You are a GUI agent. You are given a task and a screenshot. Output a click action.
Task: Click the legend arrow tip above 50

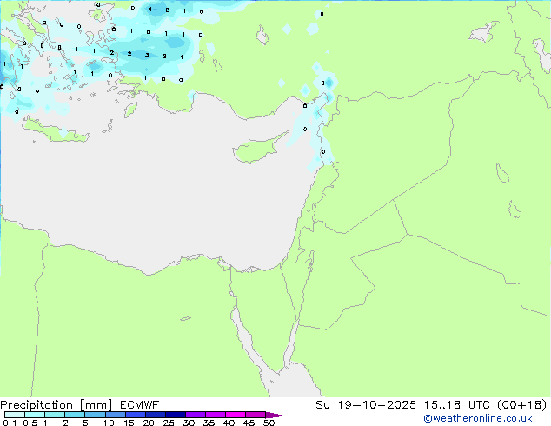point(275,415)
